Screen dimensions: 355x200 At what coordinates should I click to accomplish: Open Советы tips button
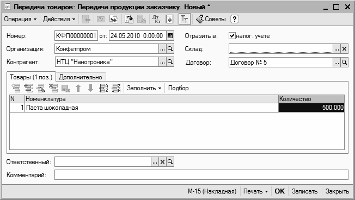click(211, 19)
